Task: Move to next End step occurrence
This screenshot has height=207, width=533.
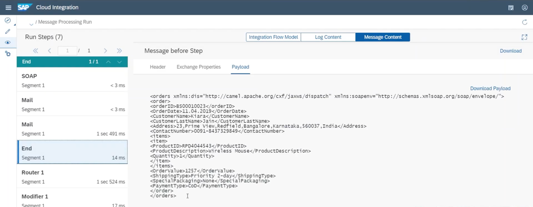Action: coord(119,62)
